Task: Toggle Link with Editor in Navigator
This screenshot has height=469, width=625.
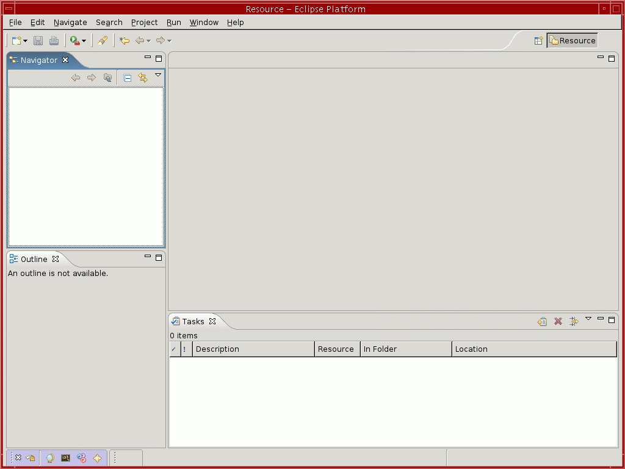Action: 143,78
